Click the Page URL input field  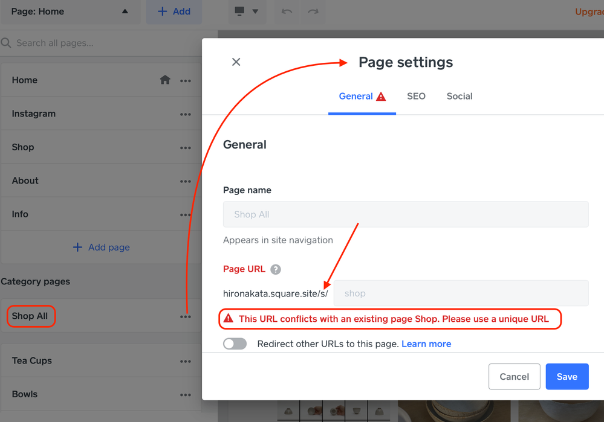point(461,293)
